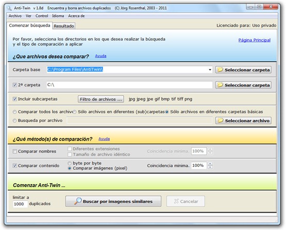Open Ayuda link next to comparison methods heading
This screenshot has height=230, width=286.
(x=104, y=139)
